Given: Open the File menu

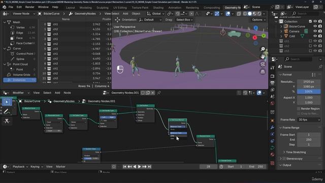Looking at the screenshot, I should tap(11, 7).
